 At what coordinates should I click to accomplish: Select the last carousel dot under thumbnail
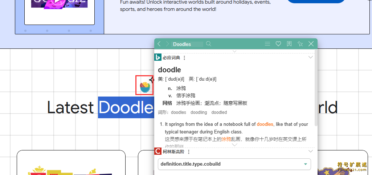click(91, 31)
